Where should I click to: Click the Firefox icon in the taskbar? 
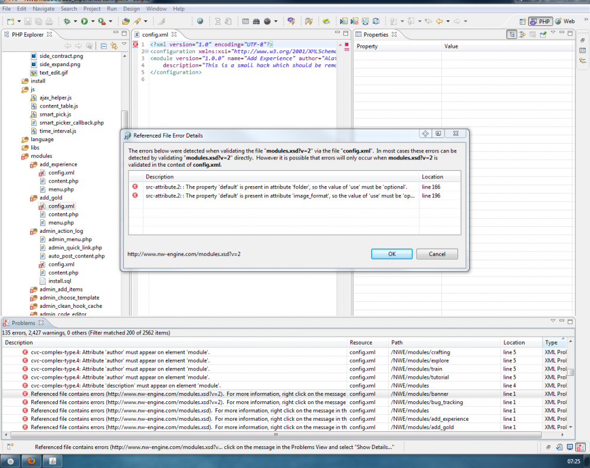31,461
